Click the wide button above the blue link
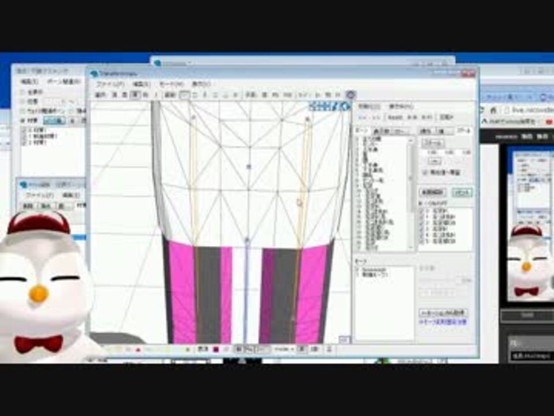Screen dimensions: 554x416 click(x=443, y=313)
